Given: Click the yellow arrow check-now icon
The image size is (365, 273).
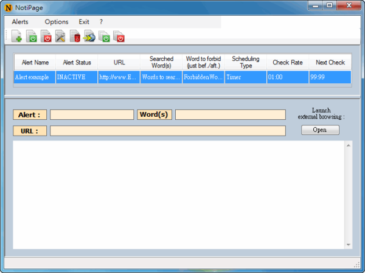Looking at the screenshot, I should click(x=90, y=37).
